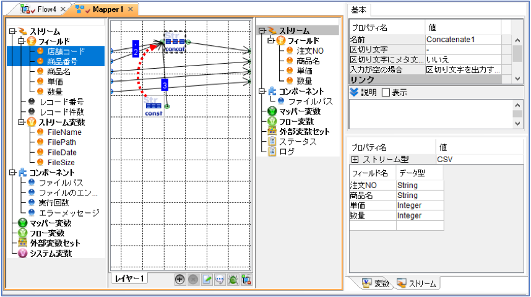Click the green bug debug icon

[233, 280]
